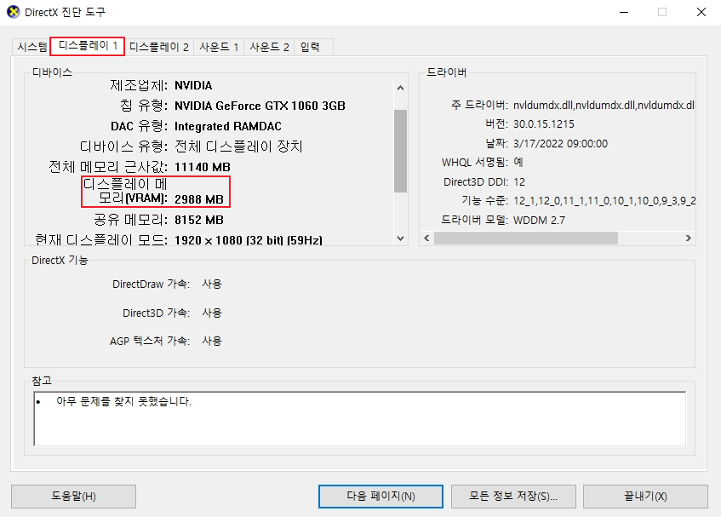Click feature levels value 12_1,12_0,11_1

(604, 201)
